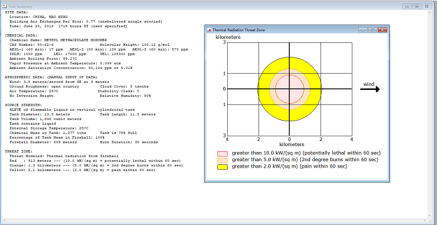Click the 'Thermal Radiation Threat Zone' title bar text
The image size is (437, 225).
tap(239, 30)
